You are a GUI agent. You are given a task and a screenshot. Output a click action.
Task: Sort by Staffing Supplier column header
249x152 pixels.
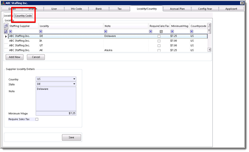23,26
